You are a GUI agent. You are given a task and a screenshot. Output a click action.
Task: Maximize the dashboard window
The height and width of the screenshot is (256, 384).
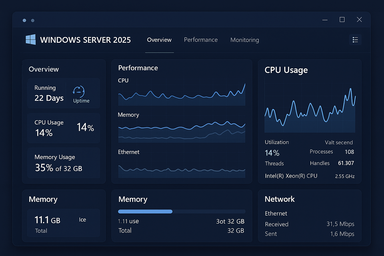coord(342,19)
